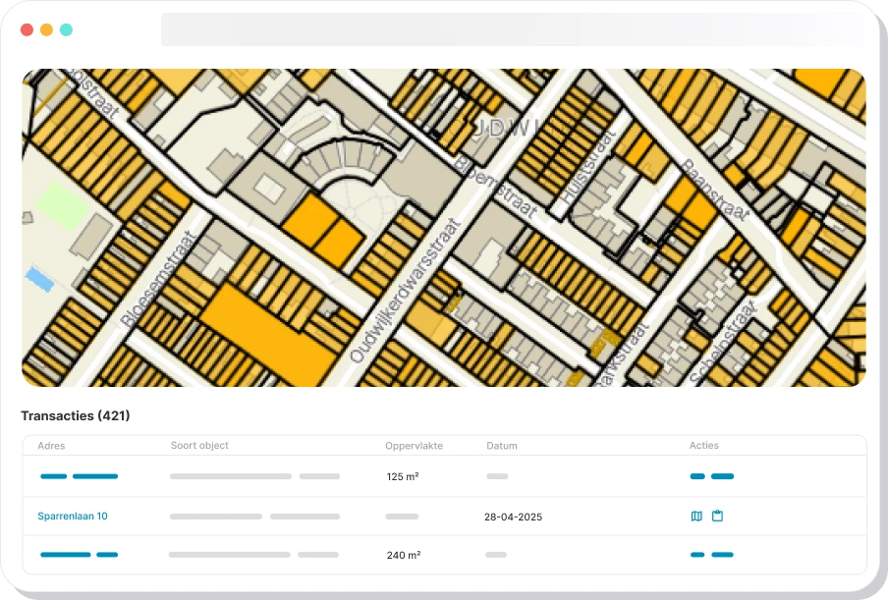Sort by the Adres column header
Screen dimensions: 888x600
(x=51, y=446)
